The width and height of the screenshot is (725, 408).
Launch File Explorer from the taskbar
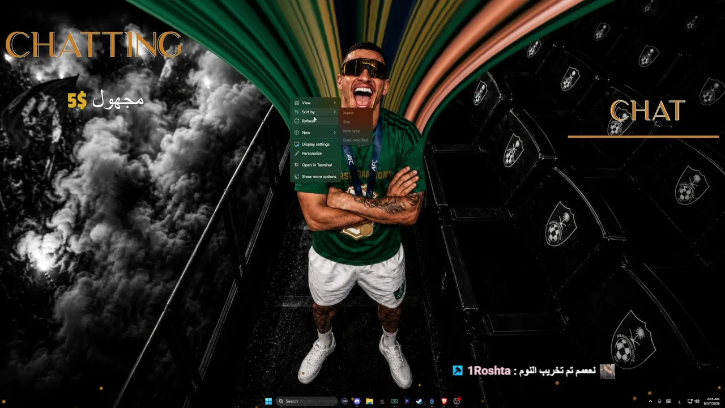point(369,401)
